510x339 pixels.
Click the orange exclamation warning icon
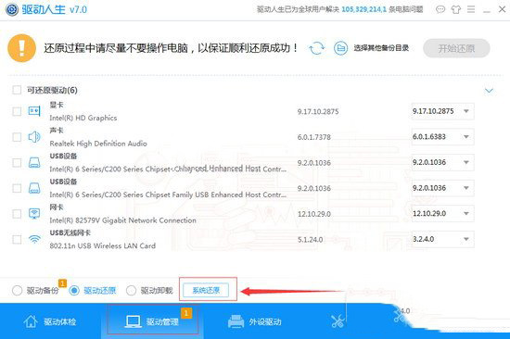point(21,48)
